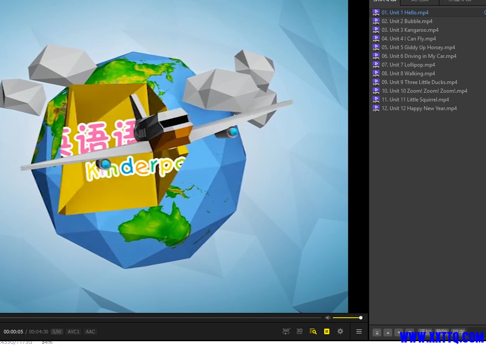This screenshot has width=486, height=346.
Task: Click the video picture to pause playback
Action: point(174,156)
